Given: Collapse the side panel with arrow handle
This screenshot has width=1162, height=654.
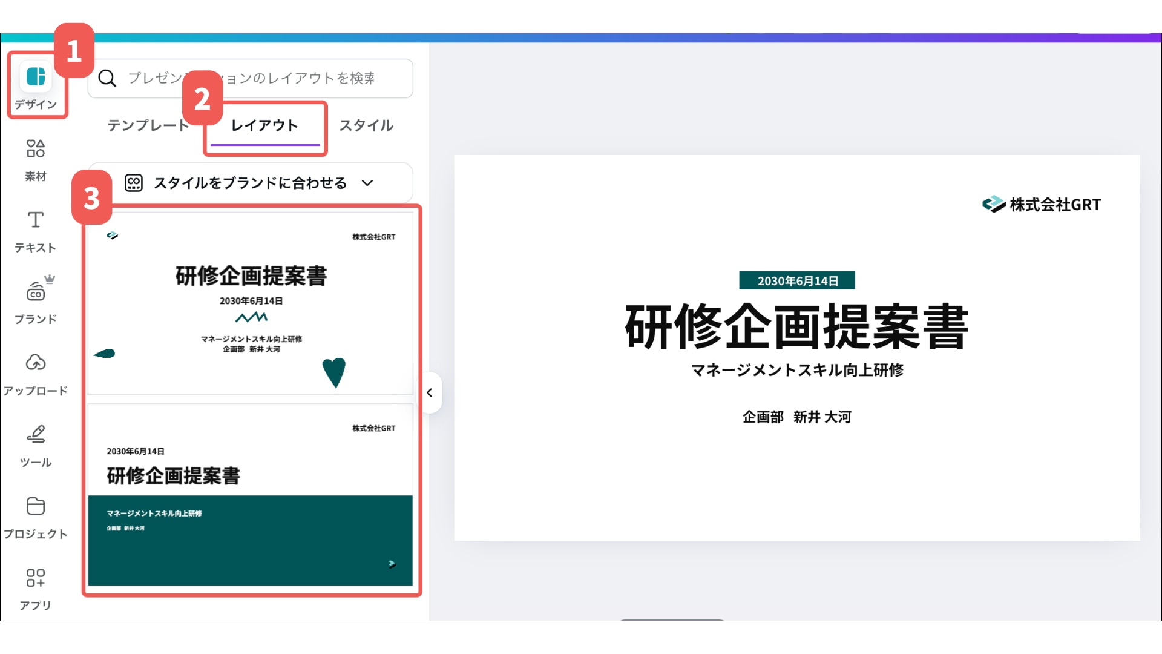Looking at the screenshot, I should 430,393.
